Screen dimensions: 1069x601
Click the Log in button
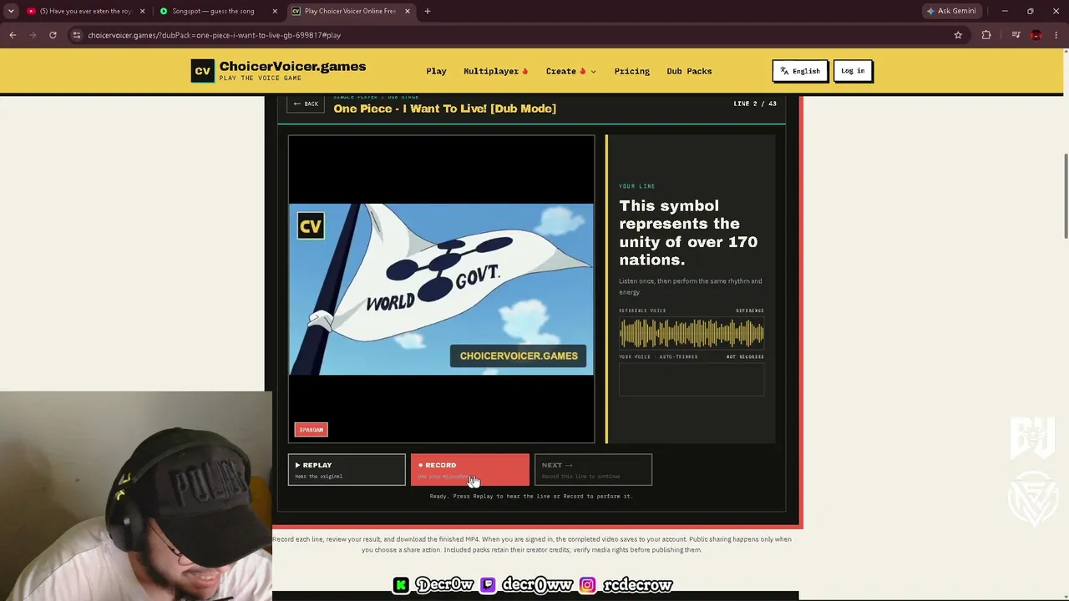(853, 71)
